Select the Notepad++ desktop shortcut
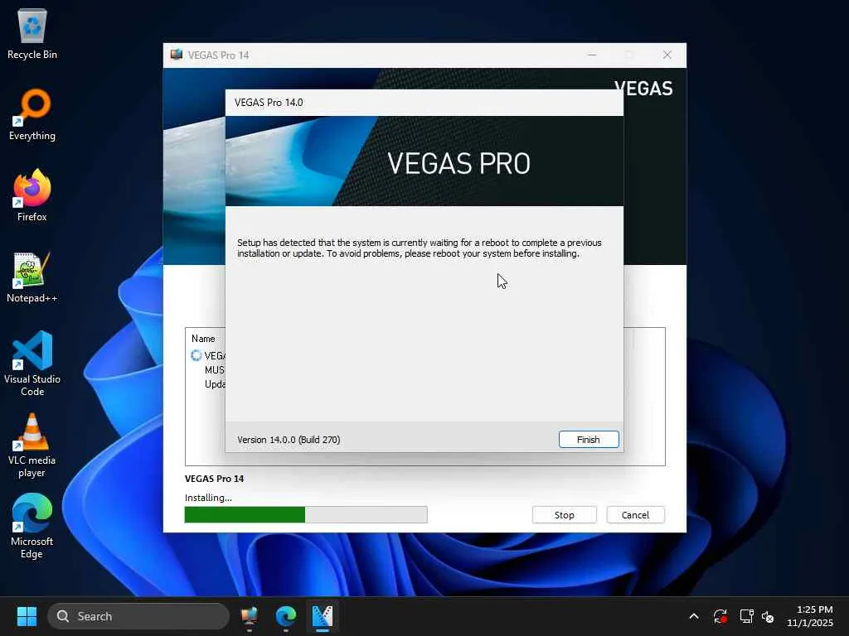Viewport: 849px width, 636px height. pos(32,277)
